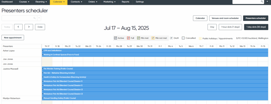Go to next date range arrow
Screen dimensions: 271x104
tap(29, 27)
